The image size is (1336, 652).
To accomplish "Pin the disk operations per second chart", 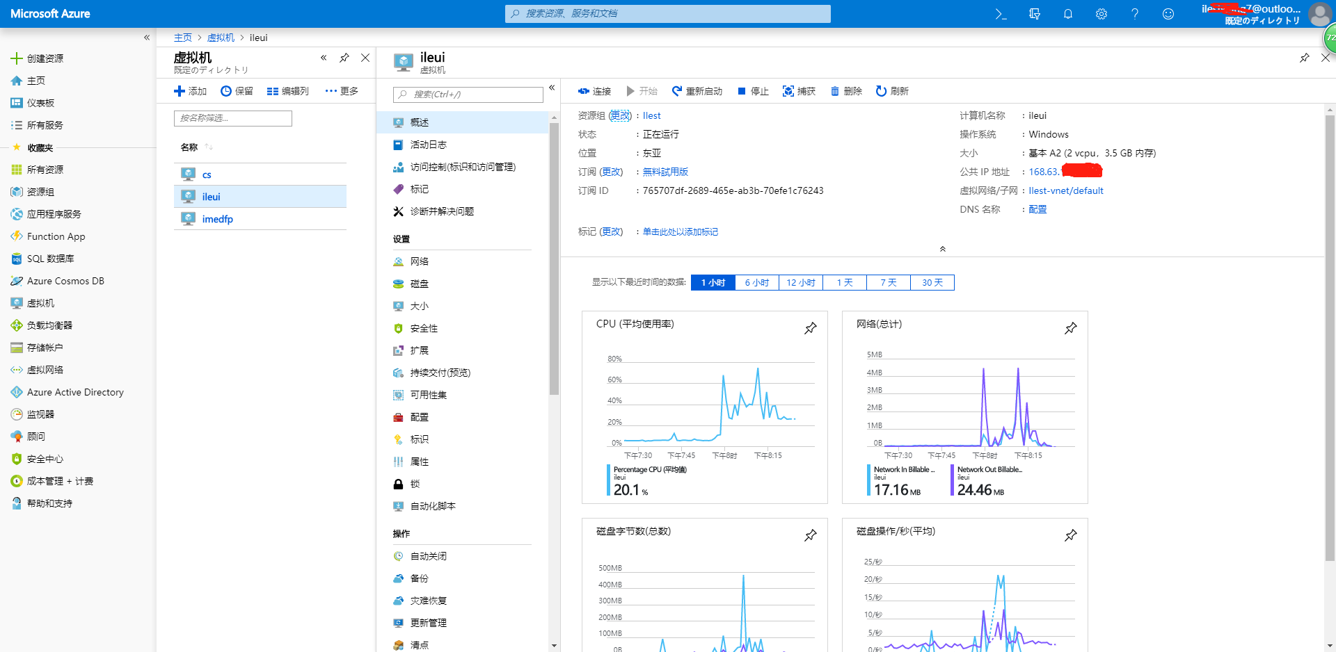I will [x=1071, y=535].
